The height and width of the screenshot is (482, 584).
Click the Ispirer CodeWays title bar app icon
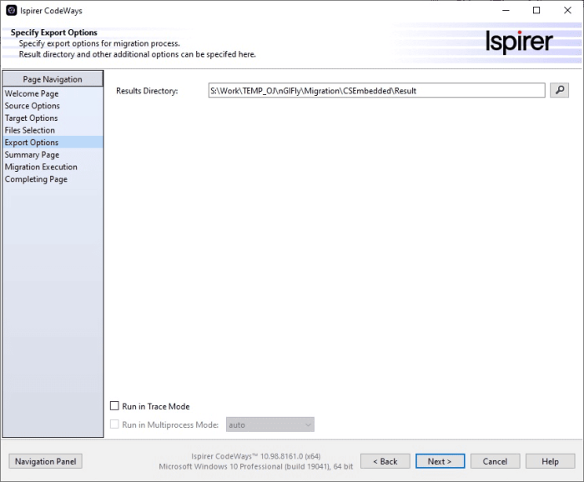coord(11,11)
